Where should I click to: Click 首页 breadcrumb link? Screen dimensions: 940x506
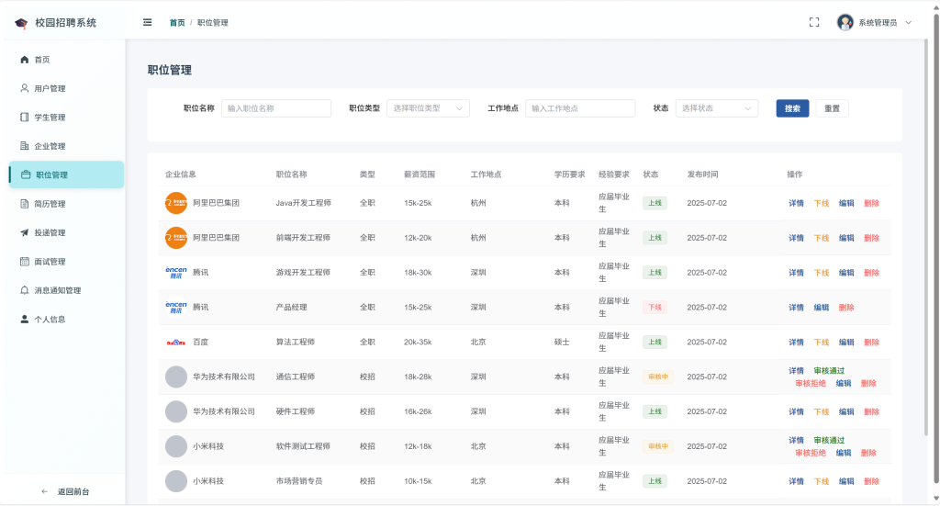[x=177, y=23]
